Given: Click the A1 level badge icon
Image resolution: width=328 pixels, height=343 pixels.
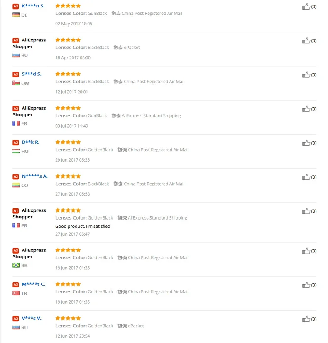Looking at the screenshot, I should (16, 211).
